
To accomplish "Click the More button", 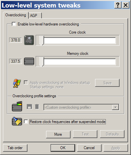I will tap(58, 134).
